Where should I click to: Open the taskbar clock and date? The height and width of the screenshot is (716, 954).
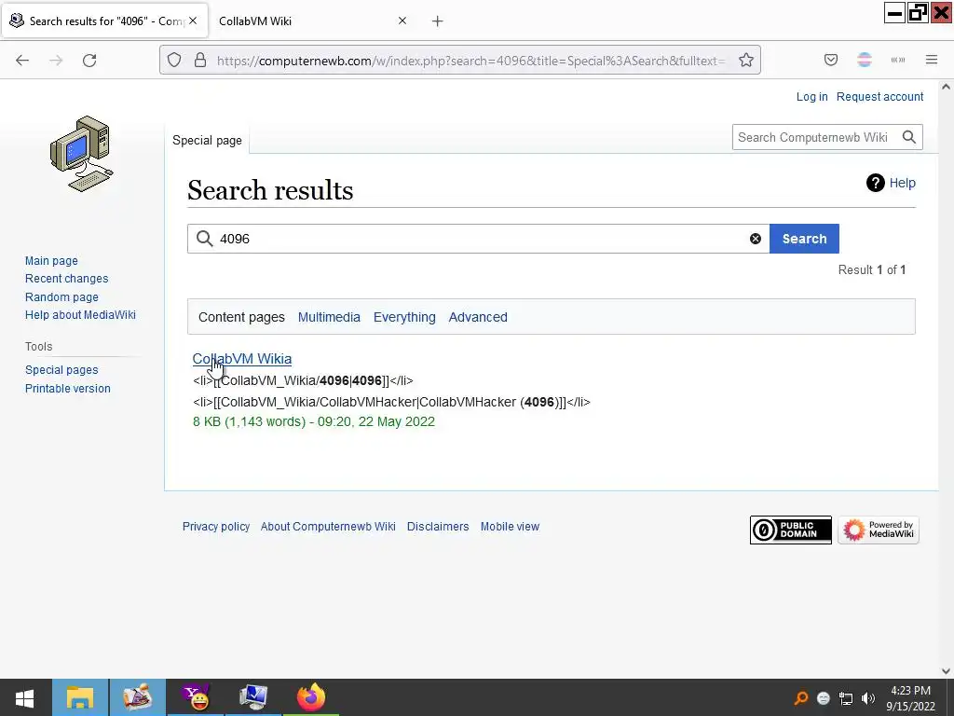(911, 698)
